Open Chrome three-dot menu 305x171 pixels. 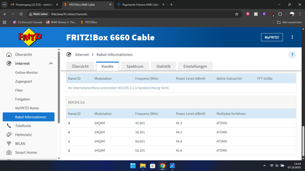[x=300, y=14]
